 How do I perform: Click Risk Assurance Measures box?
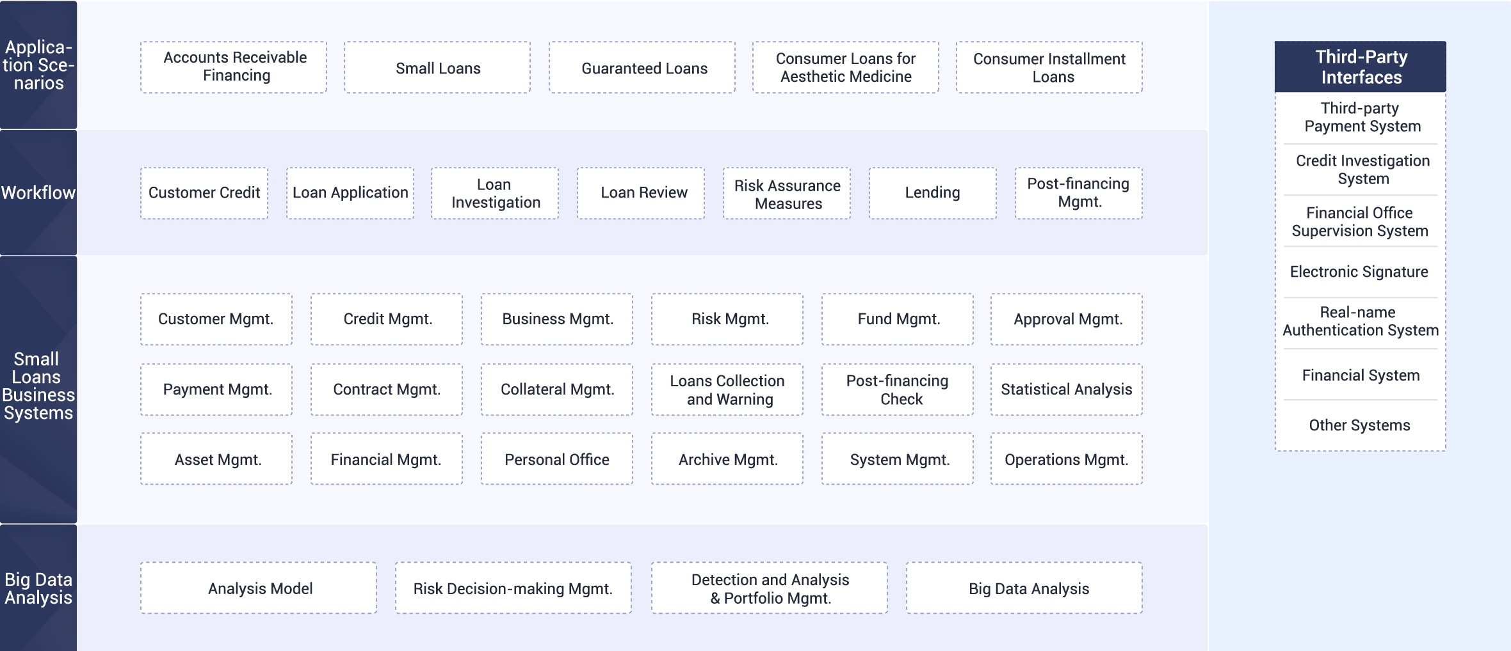(787, 193)
